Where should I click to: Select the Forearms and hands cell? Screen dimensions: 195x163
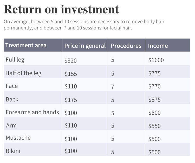pos(32,112)
